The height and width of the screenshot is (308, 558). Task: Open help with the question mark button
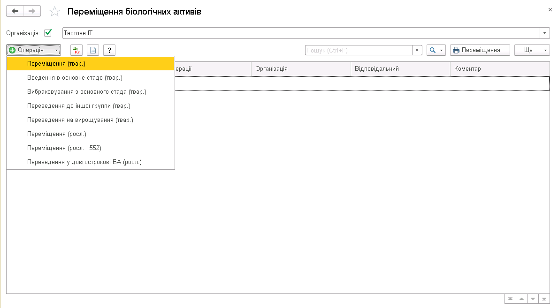[109, 50]
